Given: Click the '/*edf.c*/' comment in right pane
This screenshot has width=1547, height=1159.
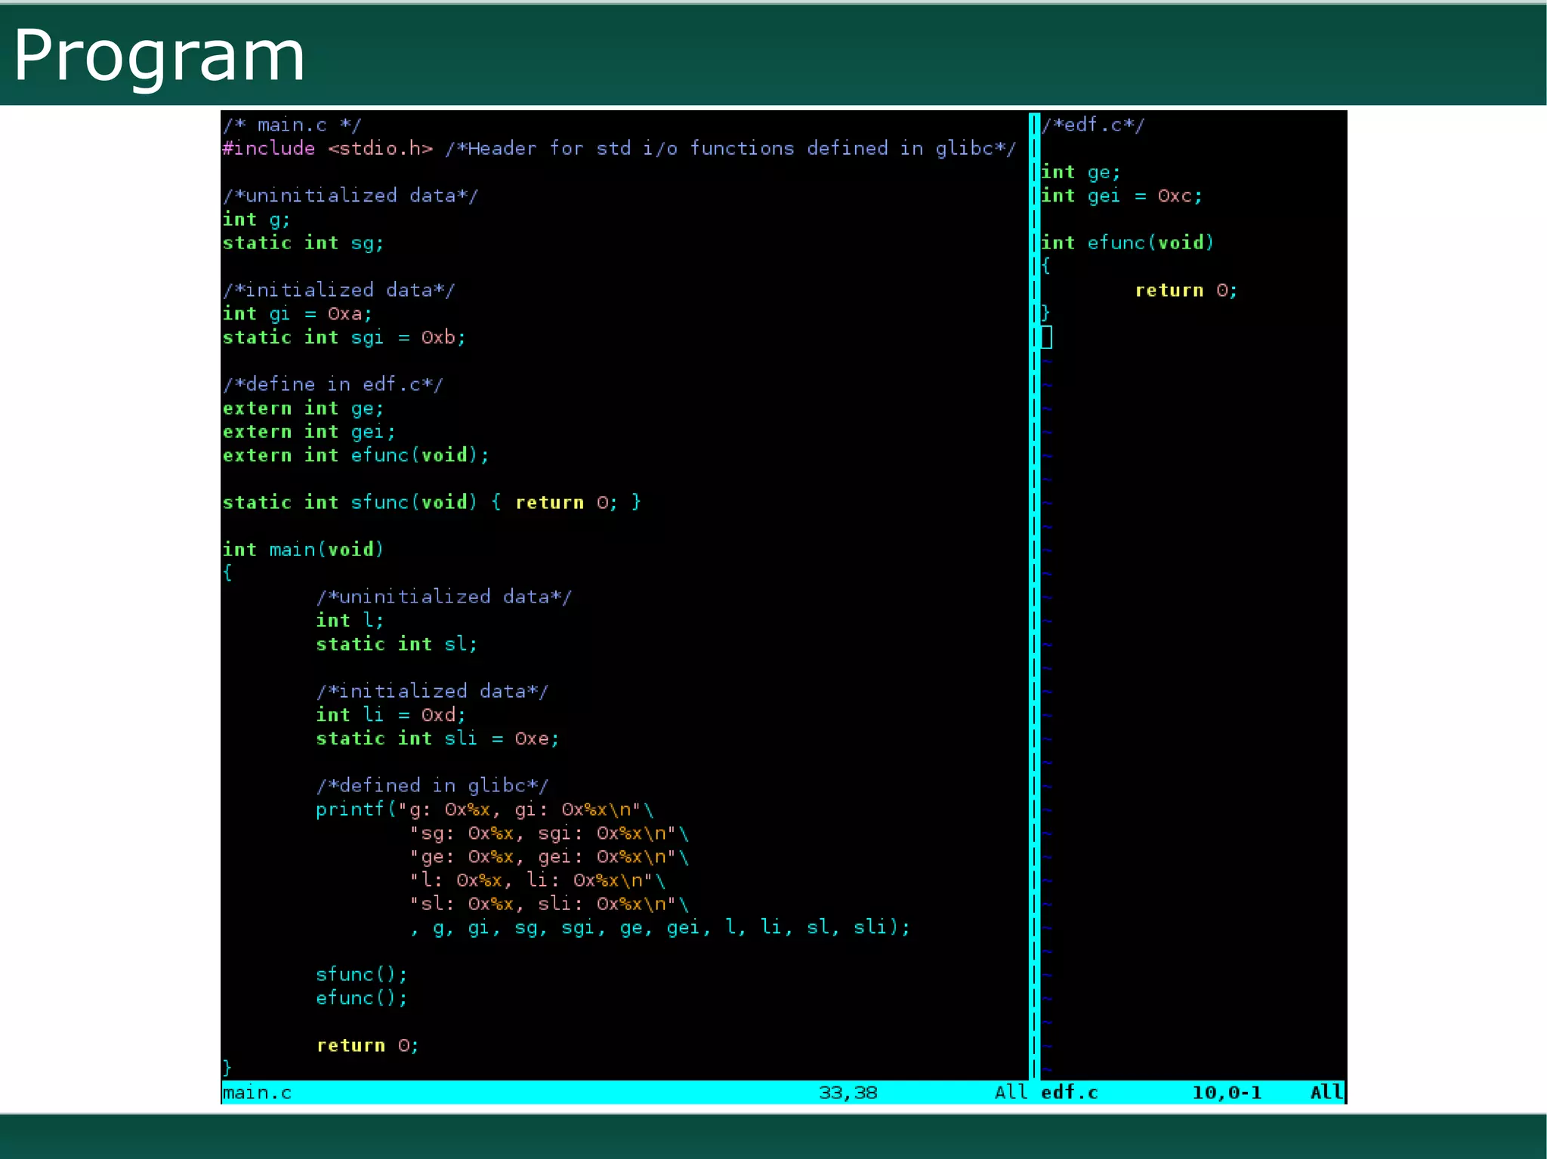Looking at the screenshot, I should (1093, 125).
